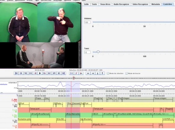Select the 7_2H tier label
The height and width of the screenshot is (130, 175).
pos(15,105)
